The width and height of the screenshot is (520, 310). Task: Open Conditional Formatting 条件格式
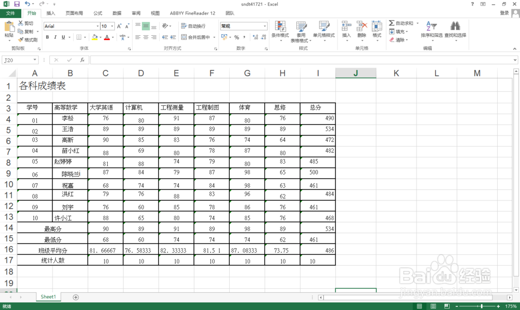[280, 31]
